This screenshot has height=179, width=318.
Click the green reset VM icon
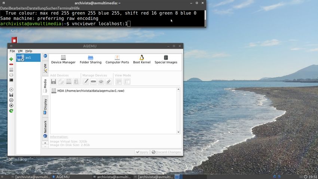pos(11,111)
